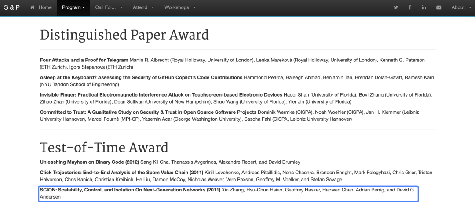Viewport: 475px width, 213px height.
Task: Click author name Brendan Dolan-Gavitt
Action: coord(379,77)
